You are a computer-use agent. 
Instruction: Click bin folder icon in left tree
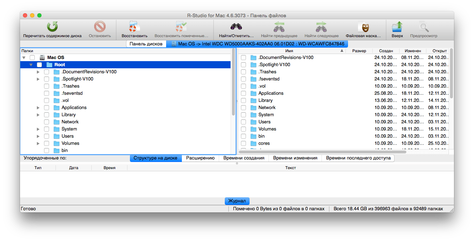(x=57, y=151)
